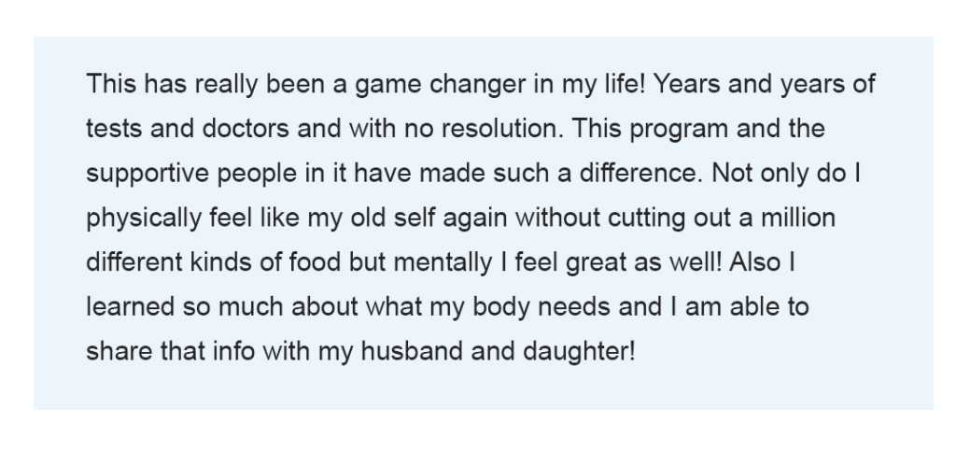Click the word "share" beginning the last line
This screenshot has width=956, height=450.
tap(119, 351)
